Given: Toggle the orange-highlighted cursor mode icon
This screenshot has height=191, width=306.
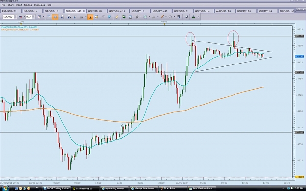Looking at the screenshot, I should tap(90, 17).
